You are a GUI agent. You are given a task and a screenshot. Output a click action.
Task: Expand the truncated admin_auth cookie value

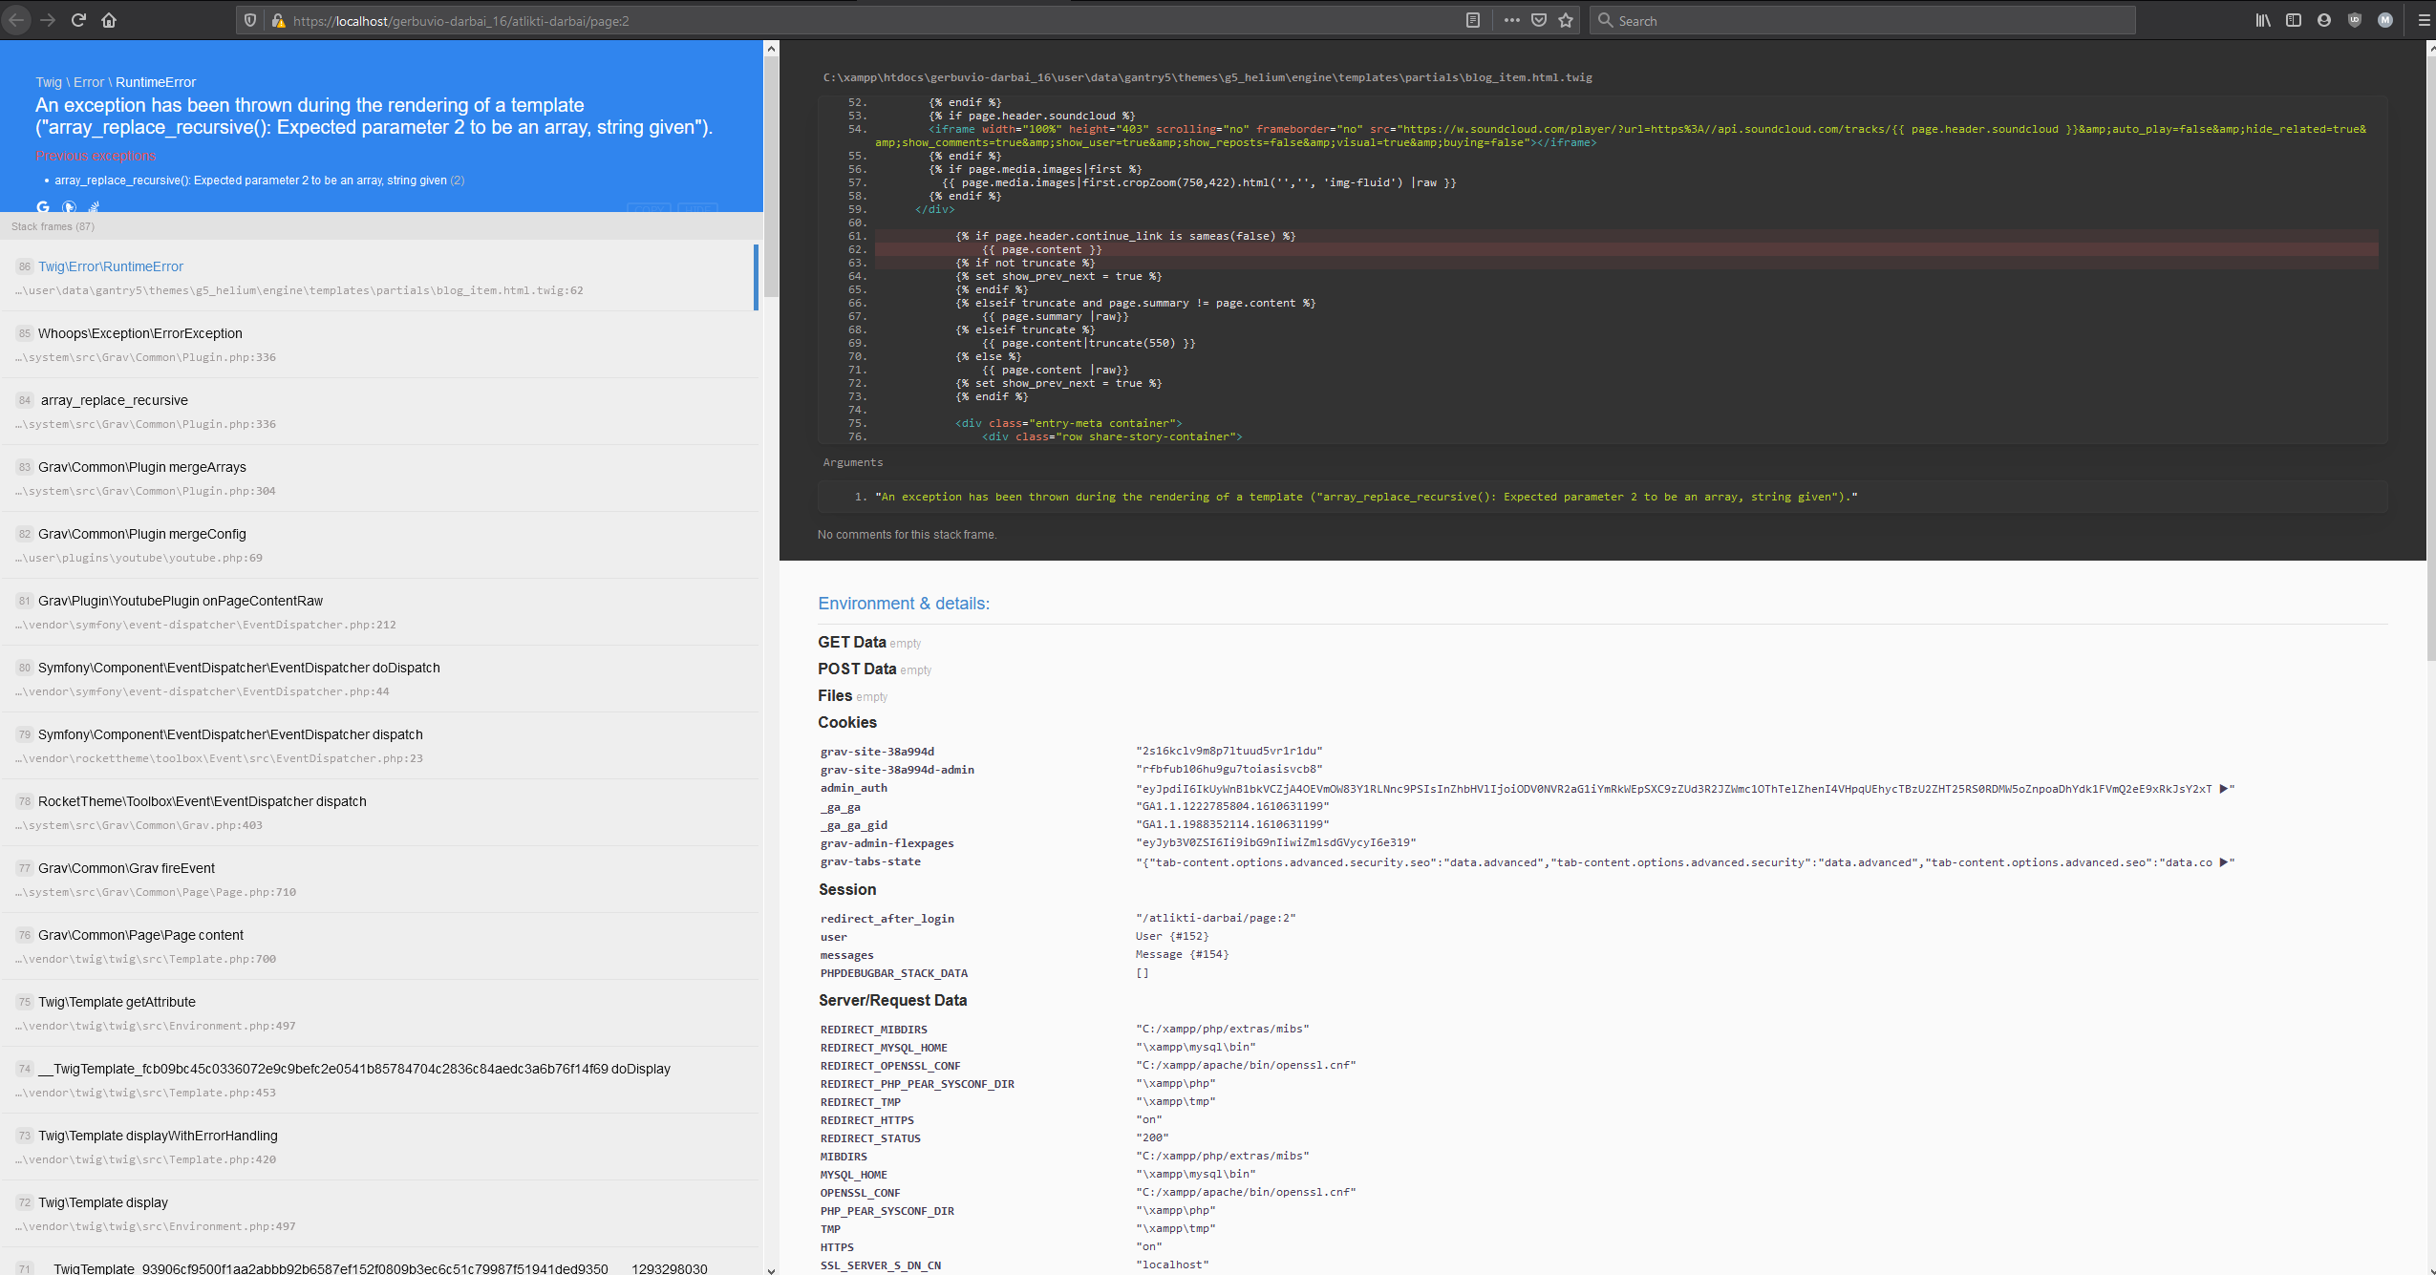2224,789
